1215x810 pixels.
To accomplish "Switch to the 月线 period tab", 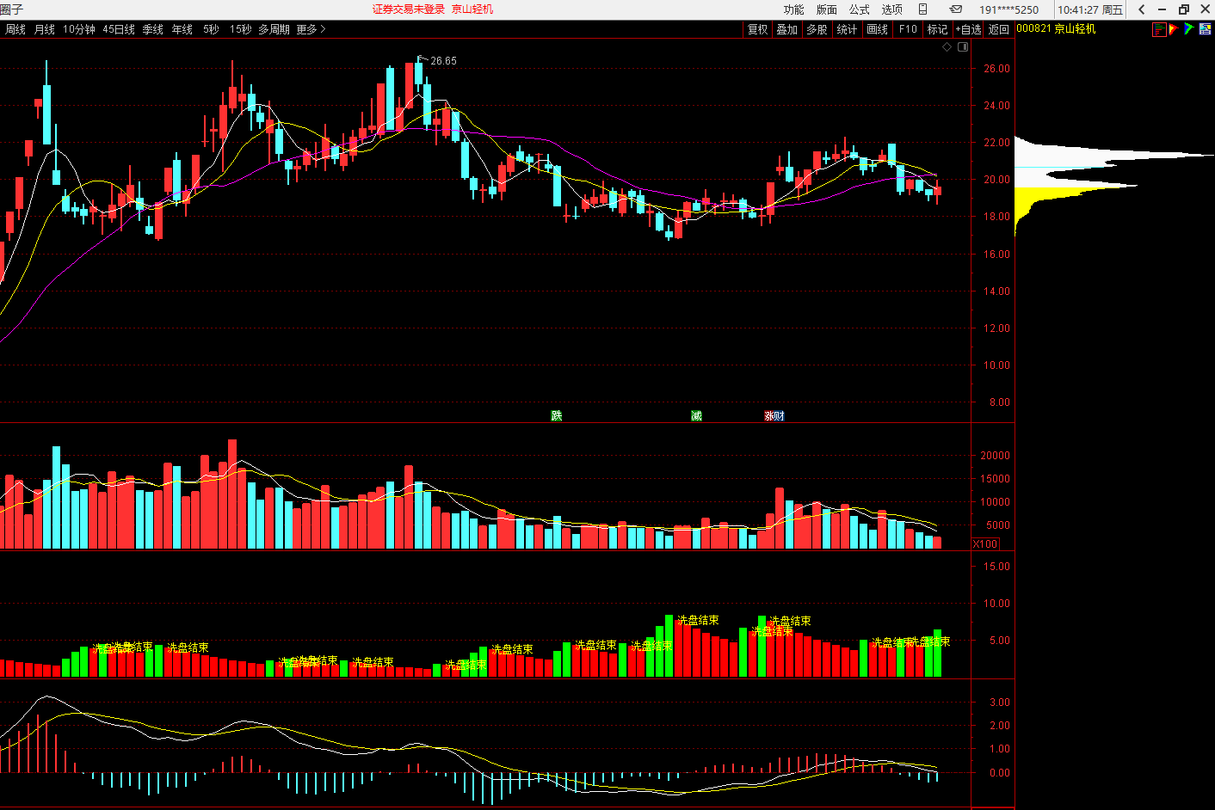I will pyautogui.click(x=45, y=29).
